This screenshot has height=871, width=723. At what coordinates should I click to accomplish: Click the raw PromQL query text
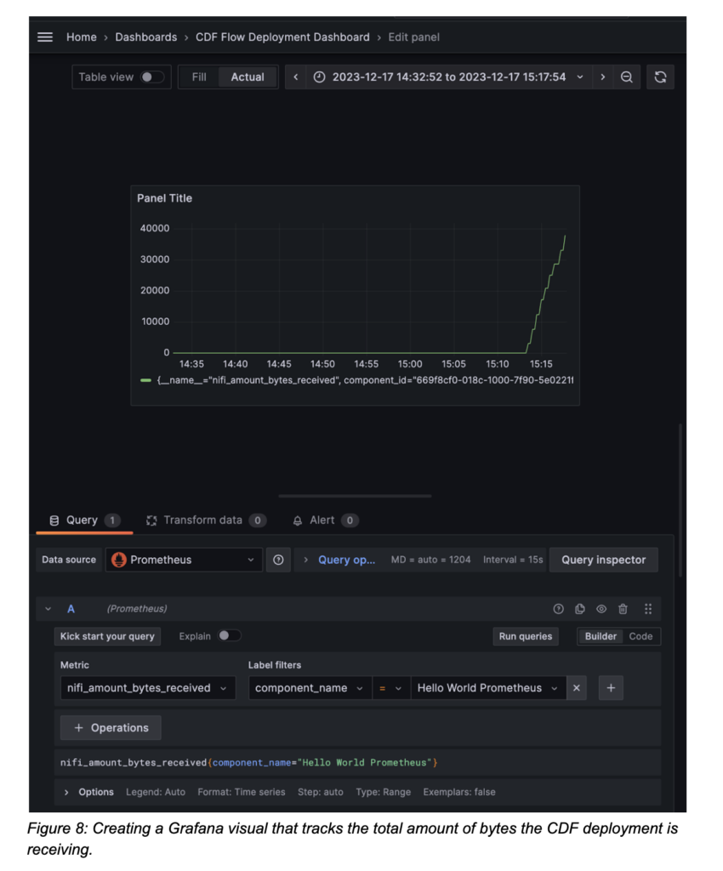pos(248,763)
